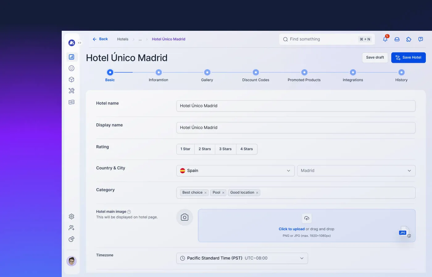The height and width of the screenshot is (277, 432).
Task: Click the Back link
Action: (100, 39)
